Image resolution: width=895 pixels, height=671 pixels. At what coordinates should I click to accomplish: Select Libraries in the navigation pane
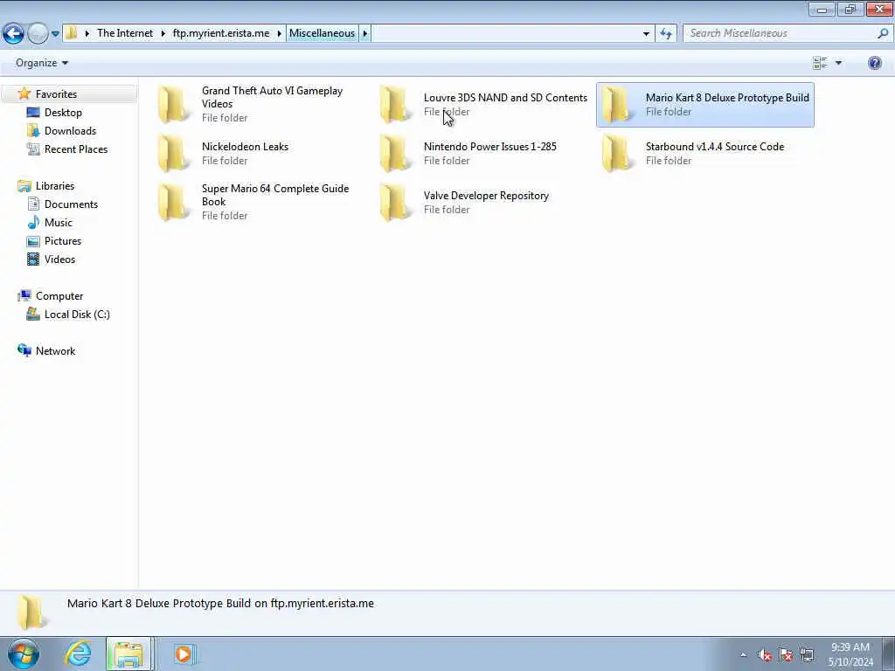coord(55,186)
